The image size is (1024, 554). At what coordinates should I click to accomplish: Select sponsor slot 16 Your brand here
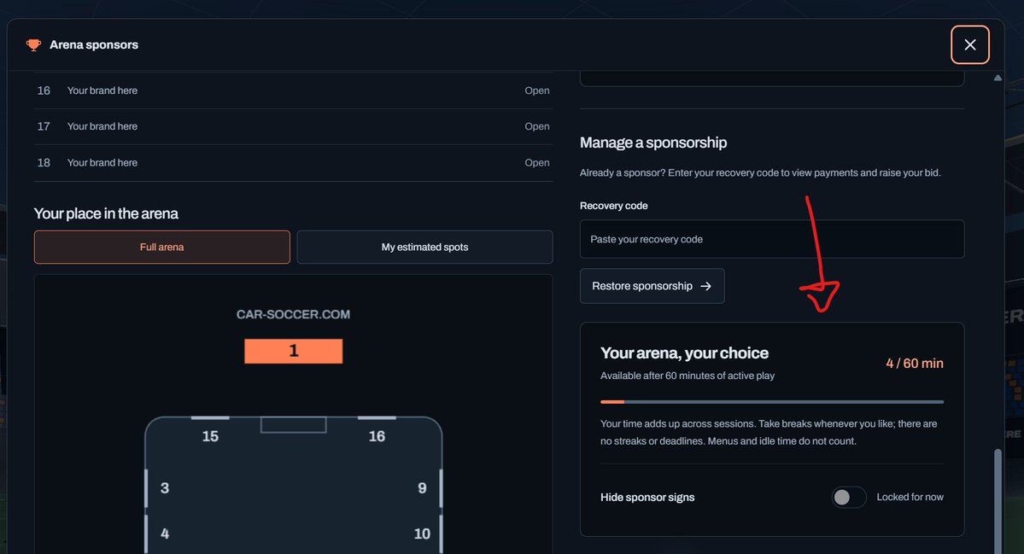tap(293, 90)
